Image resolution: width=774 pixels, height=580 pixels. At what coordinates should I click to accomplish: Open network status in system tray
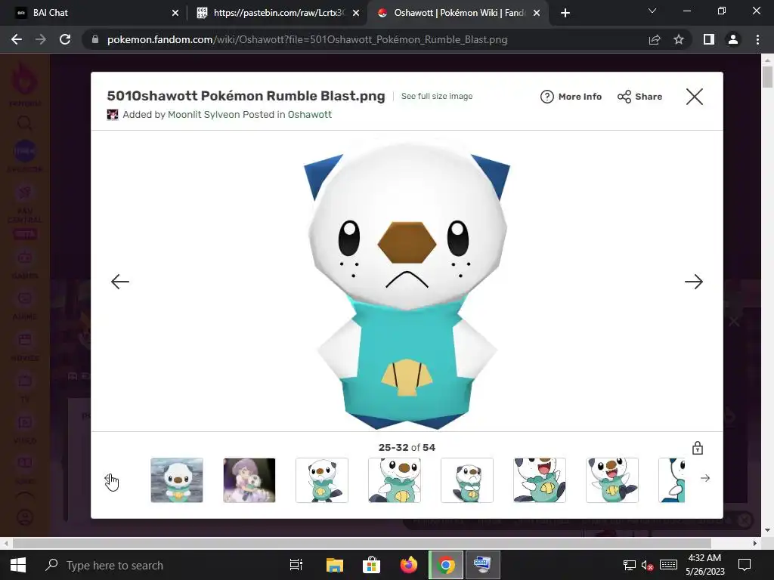tap(630, 565)
